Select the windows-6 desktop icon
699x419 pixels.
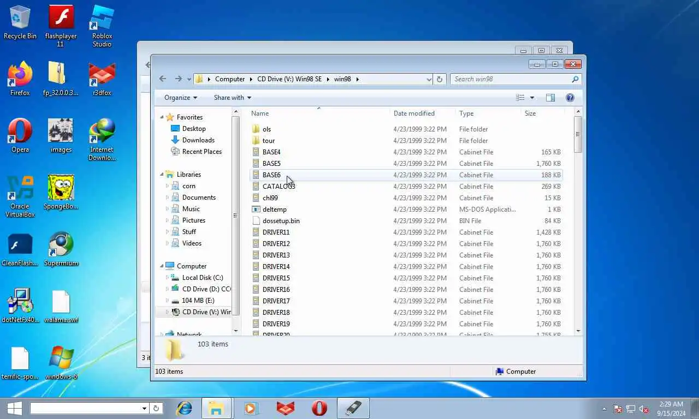[61, 362]
